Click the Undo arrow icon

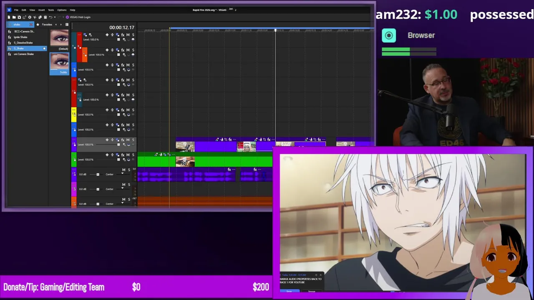click(x=50, y=17)
